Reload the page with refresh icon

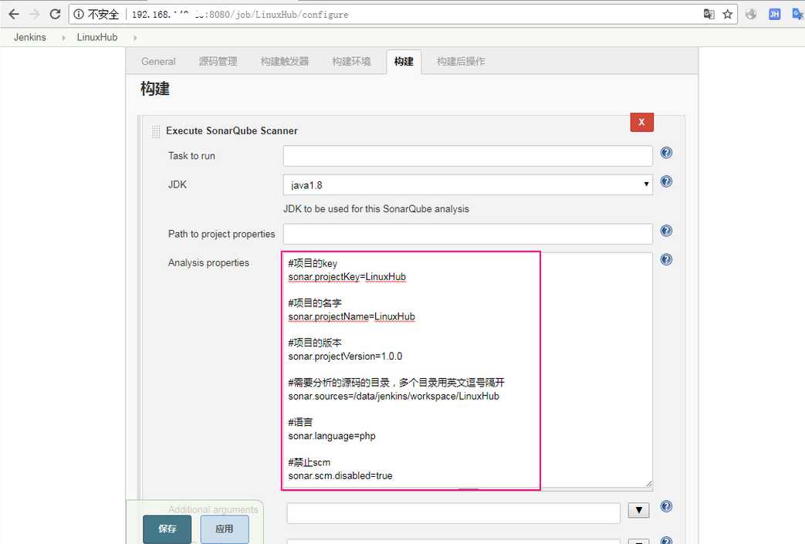coord(55,15)
